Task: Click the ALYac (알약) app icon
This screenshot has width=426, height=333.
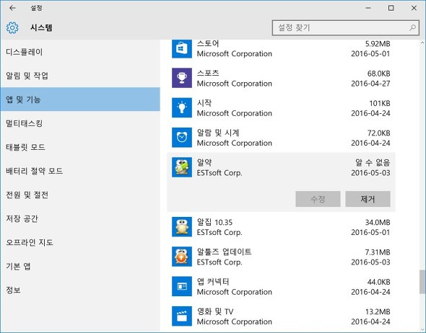Action: tap(182, 167)
